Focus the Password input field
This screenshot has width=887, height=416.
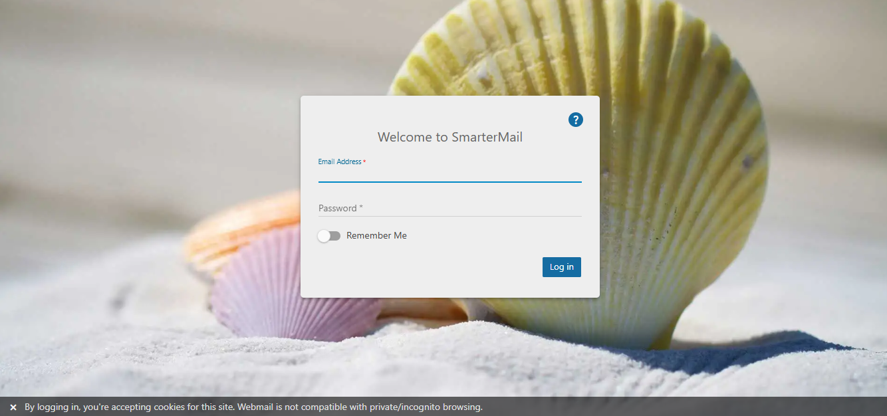(x=450, y=208)
